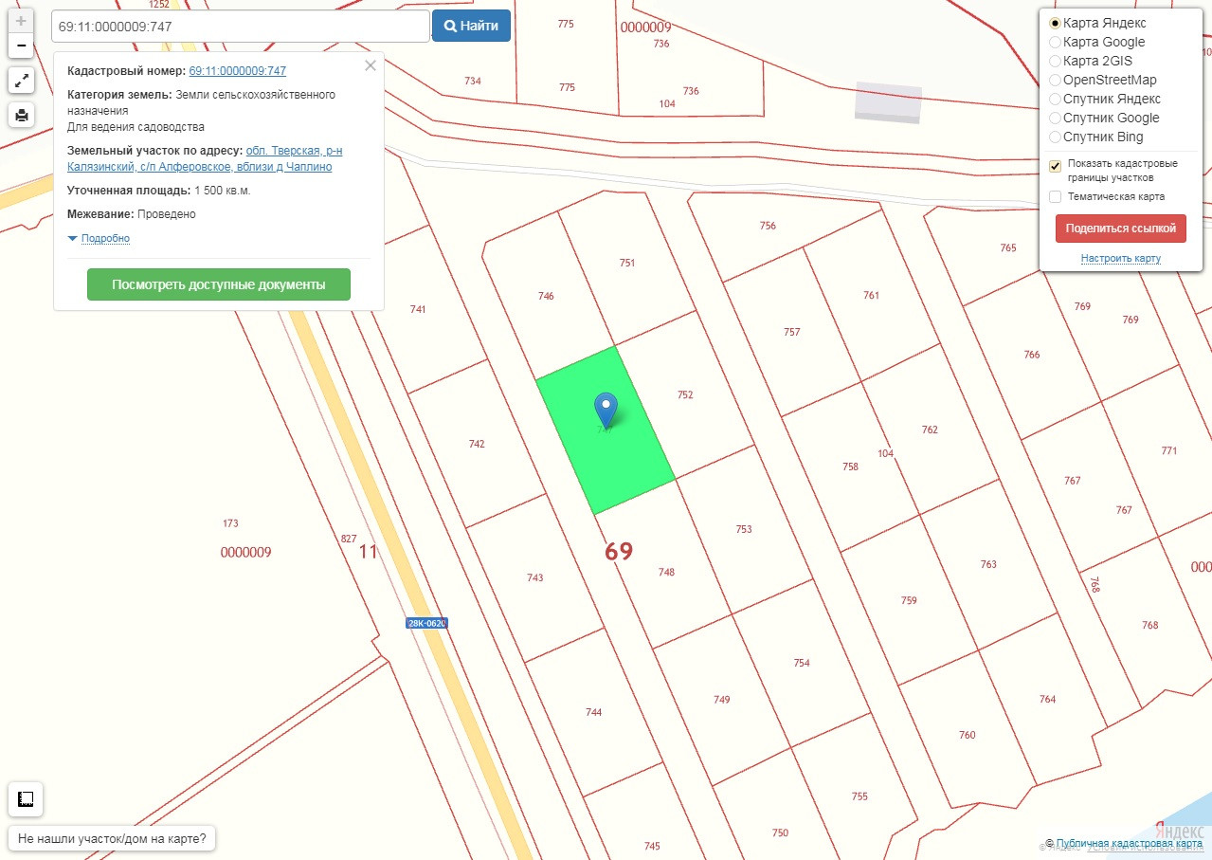The width and height of the screenshot is (1212, 860).
Task: Toggle fullscreen map view icon
Action: [21, 81]
